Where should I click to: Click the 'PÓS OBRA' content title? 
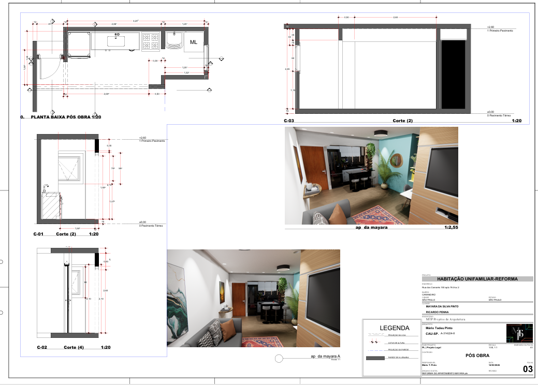pos(477,356)
